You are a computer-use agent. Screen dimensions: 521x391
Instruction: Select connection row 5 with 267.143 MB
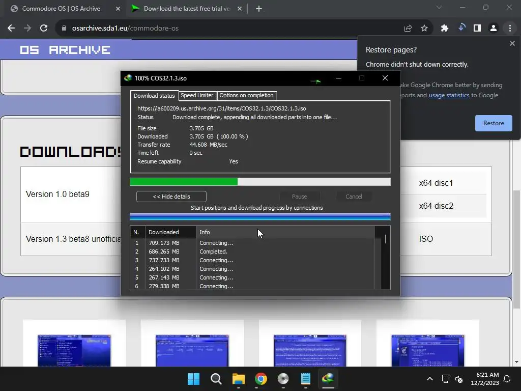pos(252,277)
